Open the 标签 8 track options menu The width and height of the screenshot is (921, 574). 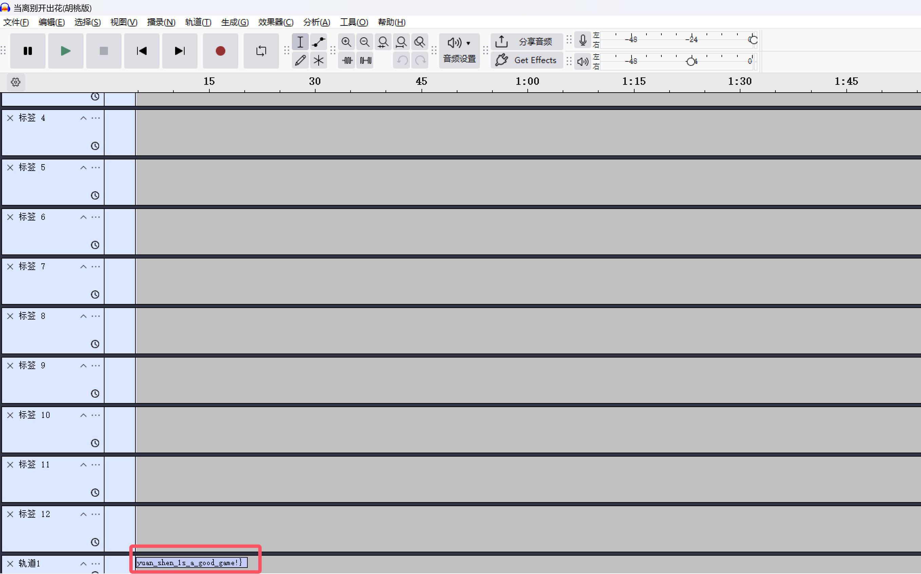point(96,316)
